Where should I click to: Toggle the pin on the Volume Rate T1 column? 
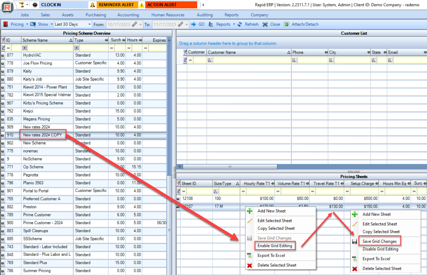coord(307,183)
